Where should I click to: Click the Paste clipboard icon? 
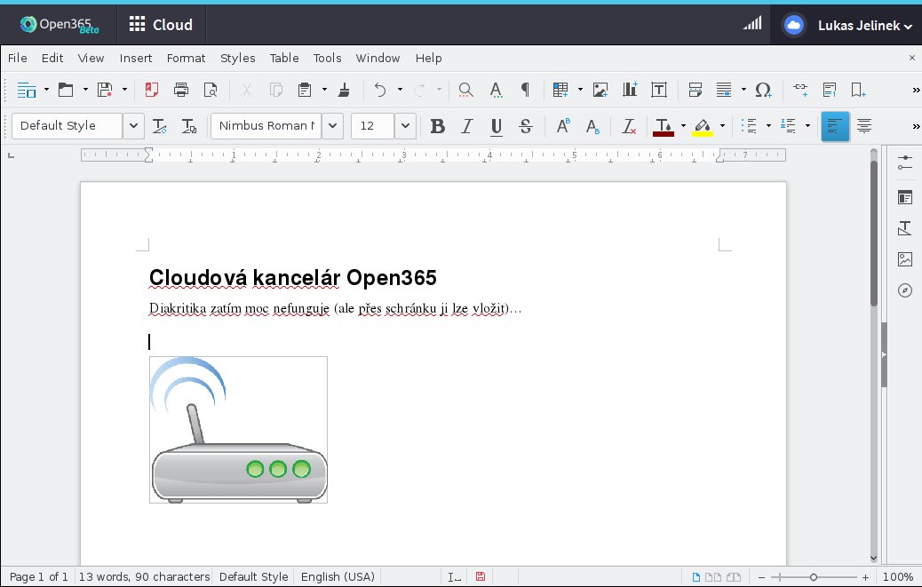[x=305, y=90]
